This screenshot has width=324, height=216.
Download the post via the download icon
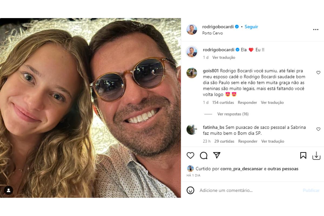pyautogui.click(x=316, y=156)
